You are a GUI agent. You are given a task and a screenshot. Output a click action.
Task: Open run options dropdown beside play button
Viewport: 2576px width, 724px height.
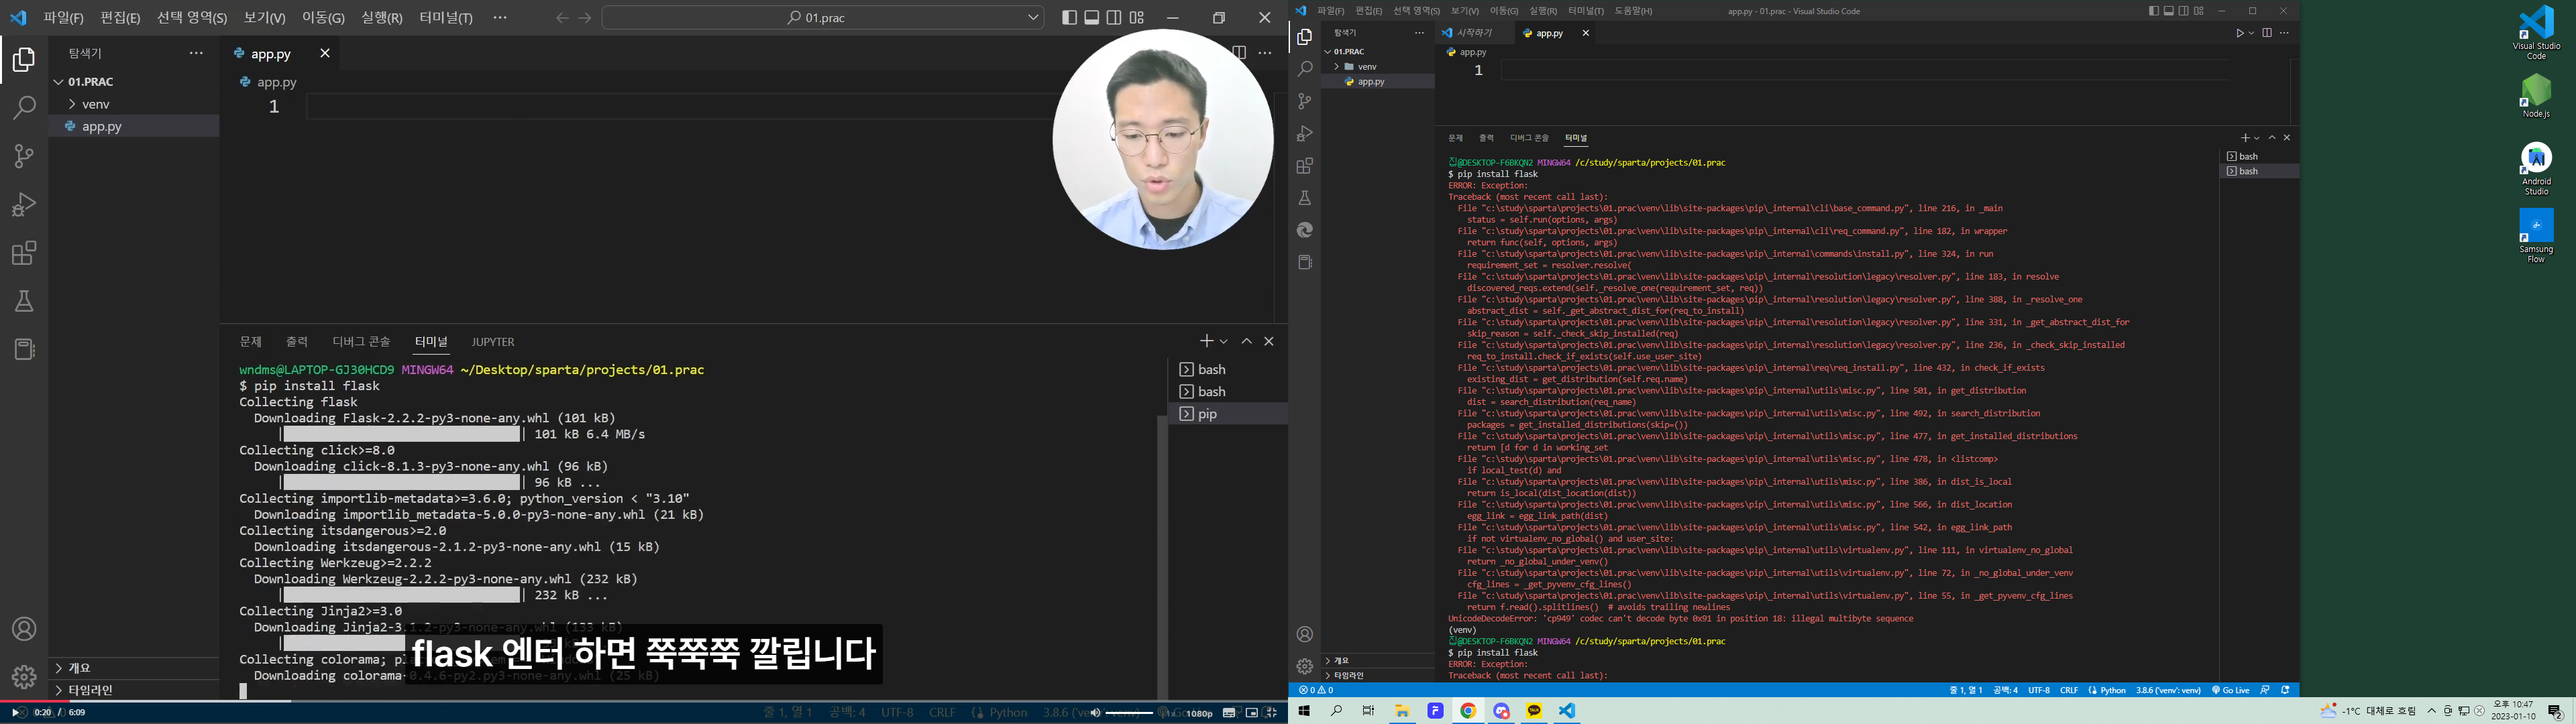pyautogui.click(x=2252, y=33)
